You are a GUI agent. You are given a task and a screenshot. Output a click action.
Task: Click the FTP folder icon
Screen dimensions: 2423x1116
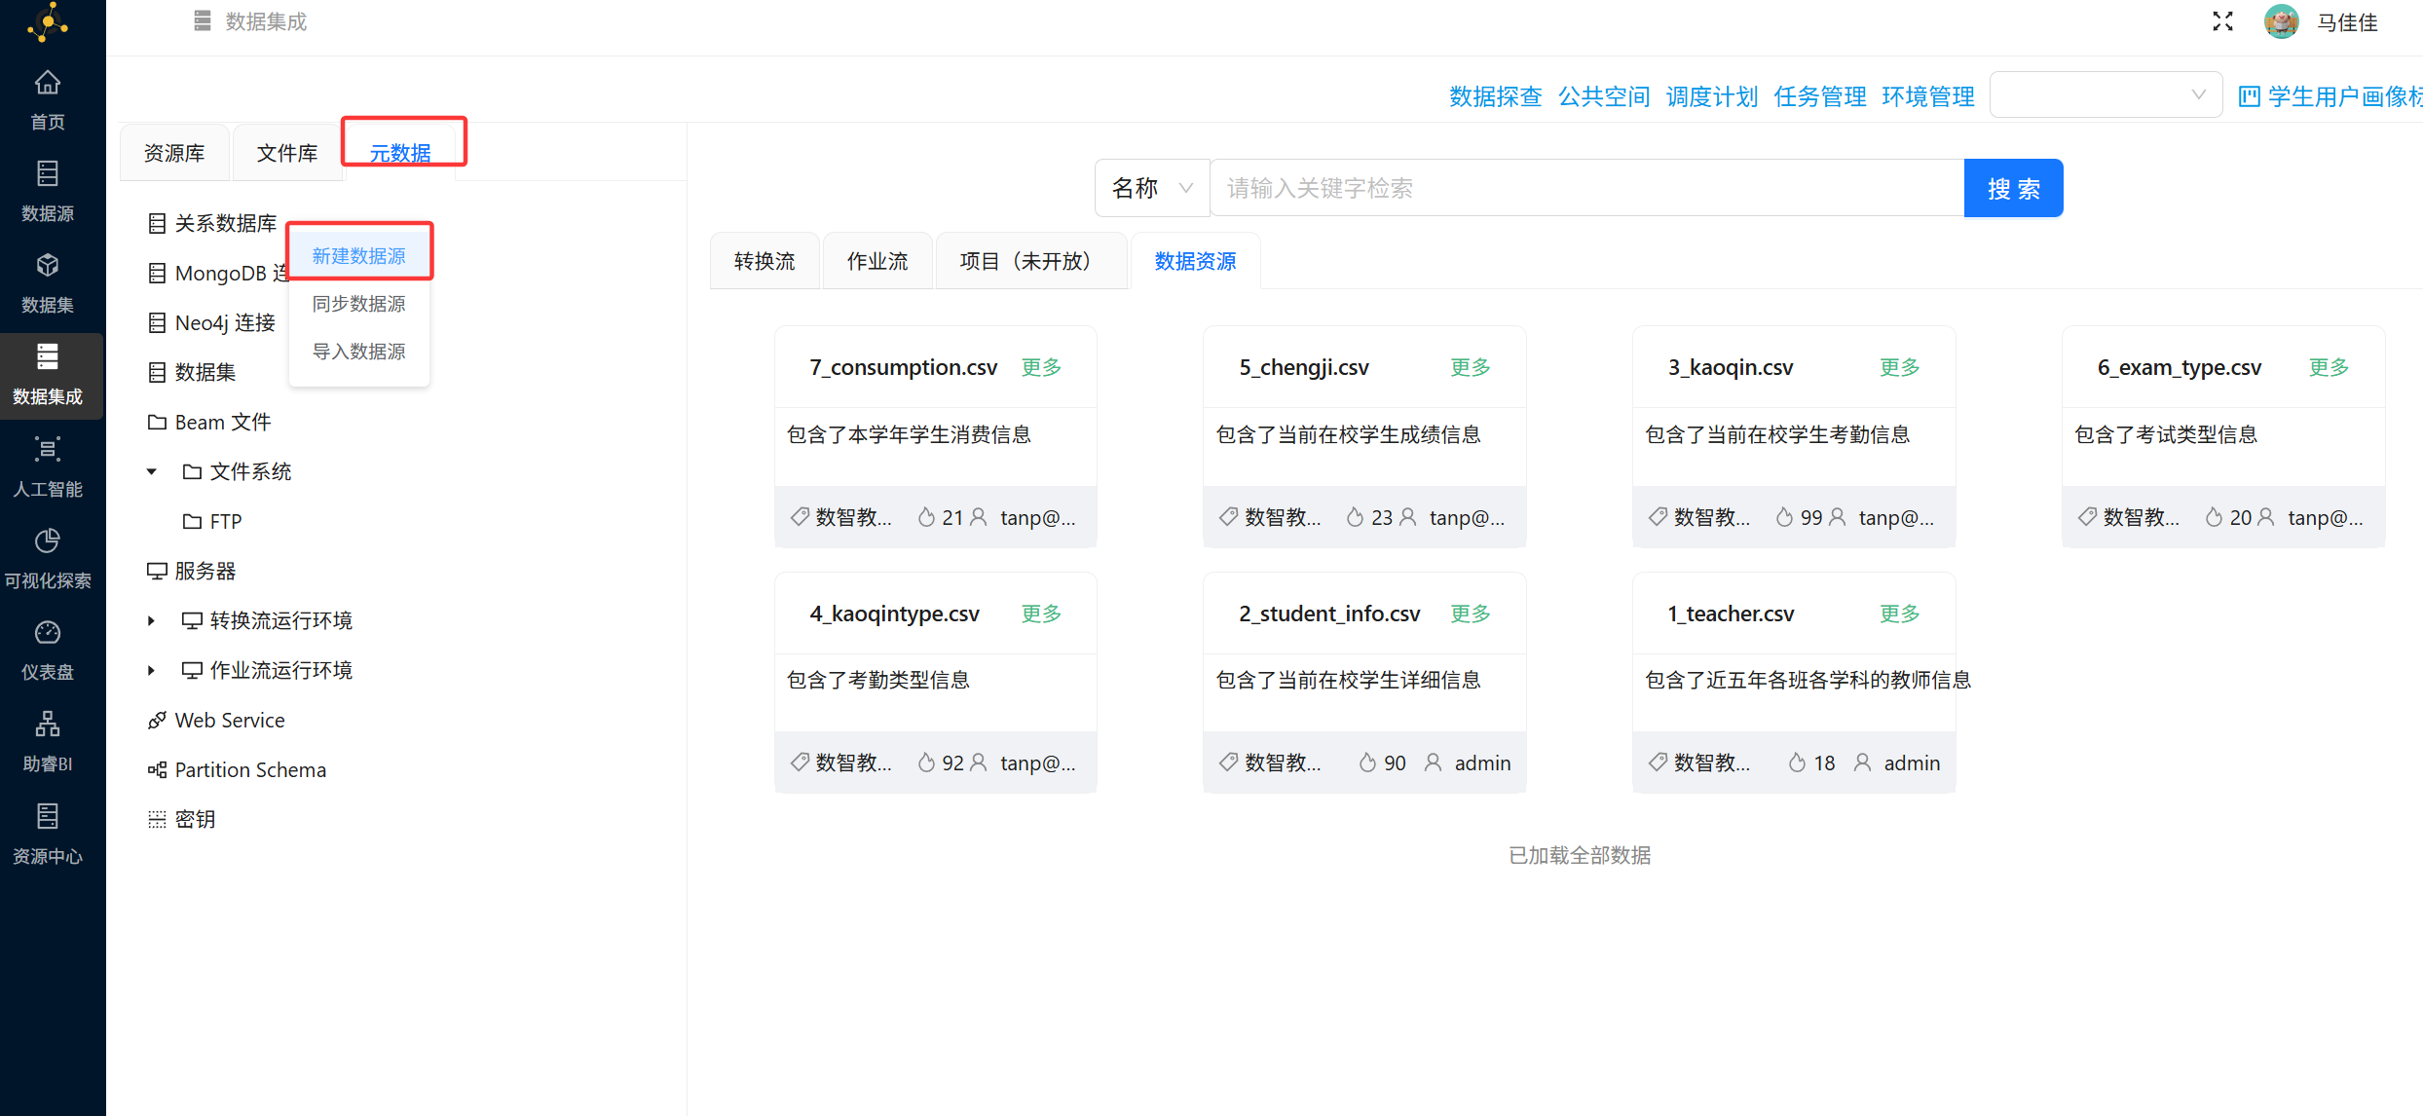point(193,522)
